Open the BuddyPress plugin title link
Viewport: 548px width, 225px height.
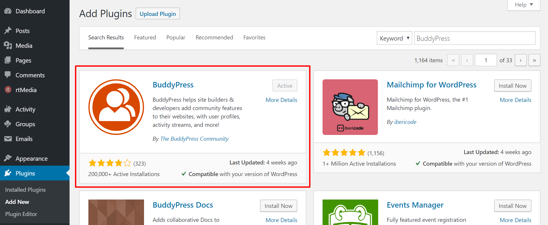tap(173, 85)
